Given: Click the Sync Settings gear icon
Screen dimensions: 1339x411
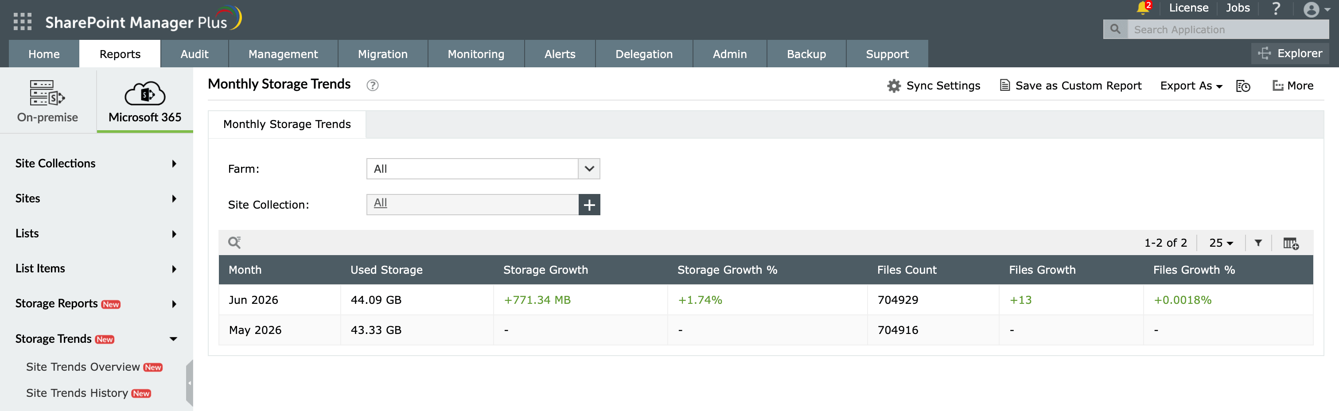Looking at the screenshot, I should pyautogui.click(x=894, y=86).
